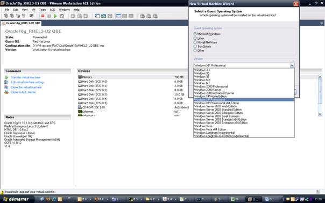This screenshot has width=325, height=203.
Task: Open the Team menu
Action: 43,10
